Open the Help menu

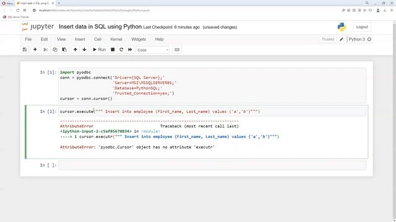tap(159, 39)
